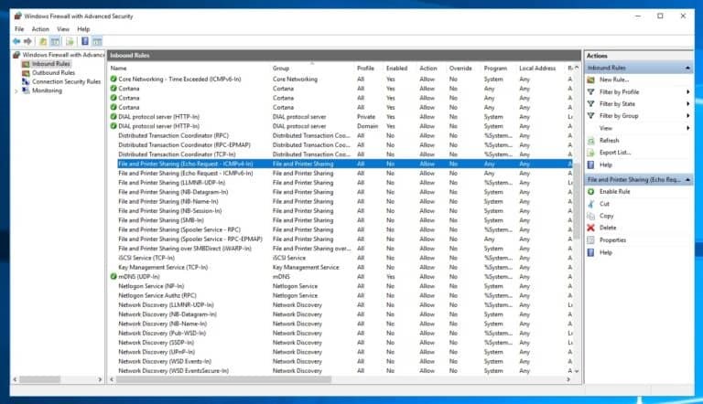
Task: Select Connection Security Rules in the tree
Action: point(66,82)
